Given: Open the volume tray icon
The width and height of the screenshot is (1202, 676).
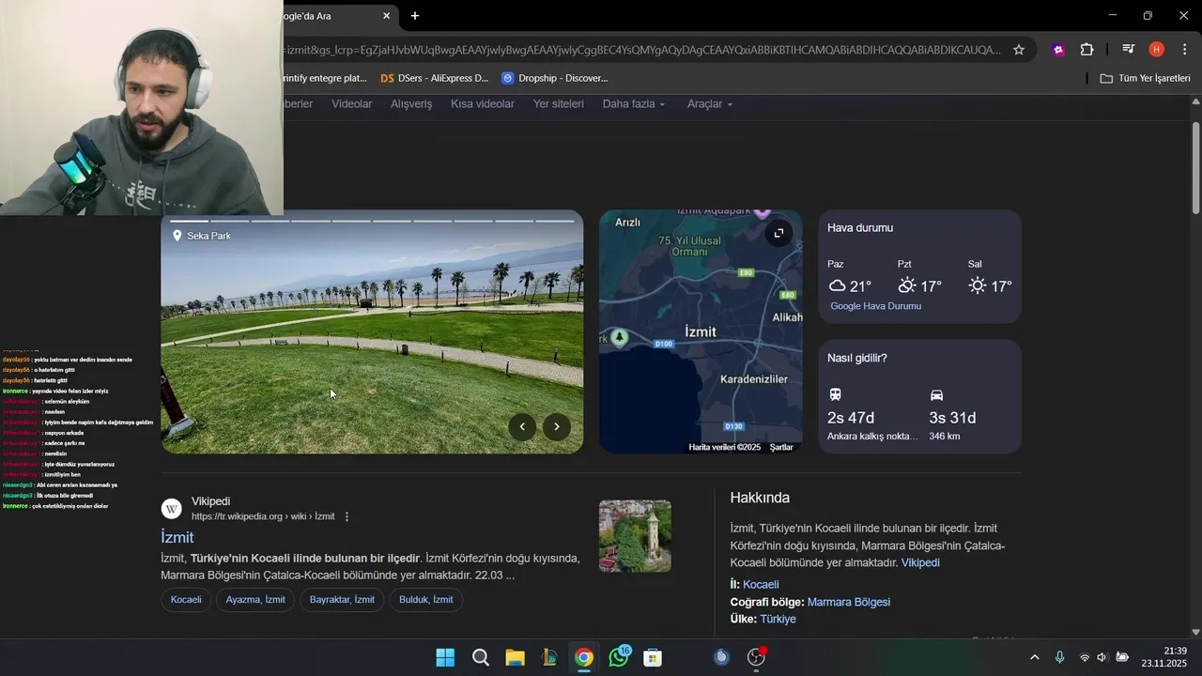Looking at the screenshot, I should point(1102,657).
